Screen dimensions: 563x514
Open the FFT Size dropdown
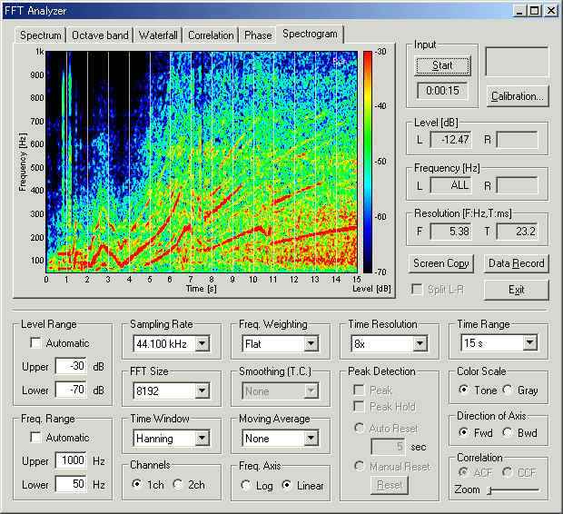(x=202, y=390)
